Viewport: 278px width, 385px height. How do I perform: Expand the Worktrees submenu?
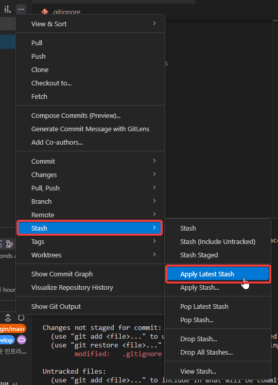click(90, 255)
